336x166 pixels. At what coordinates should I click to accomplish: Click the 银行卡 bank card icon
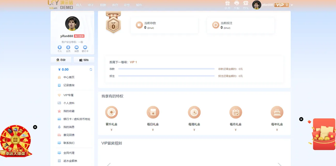(85, 47)
